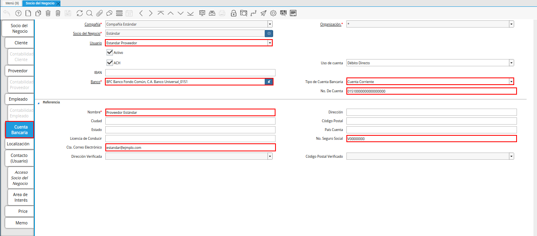Open the Chat speech bubbles icon

109,13
